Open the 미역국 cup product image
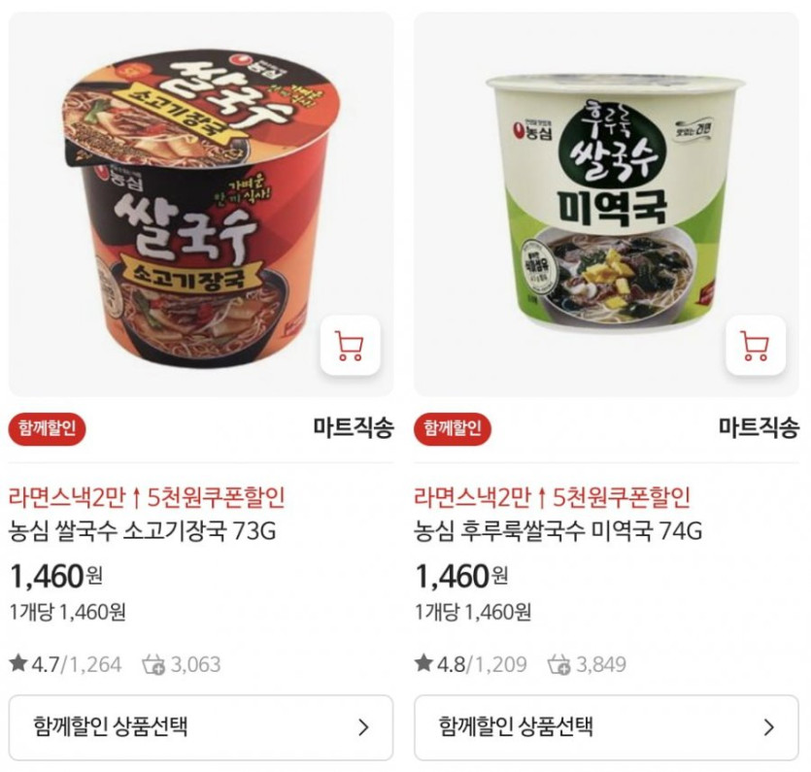 (x=607, y=205)
